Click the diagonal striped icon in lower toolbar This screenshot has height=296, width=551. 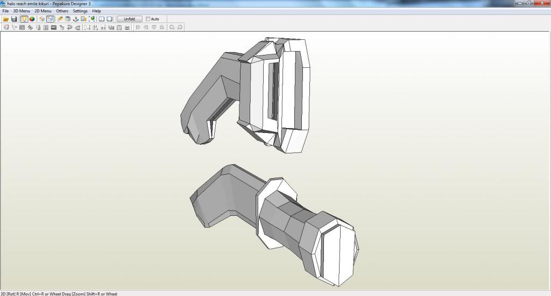point(30,27)
